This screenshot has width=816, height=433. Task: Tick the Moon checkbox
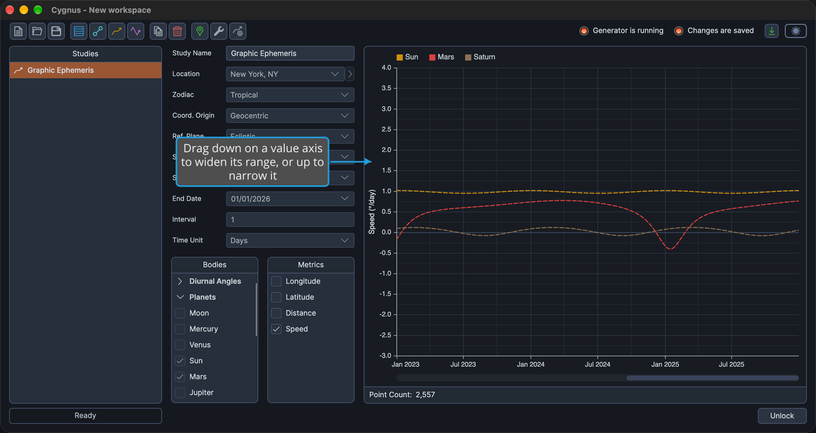click(180, 313)
